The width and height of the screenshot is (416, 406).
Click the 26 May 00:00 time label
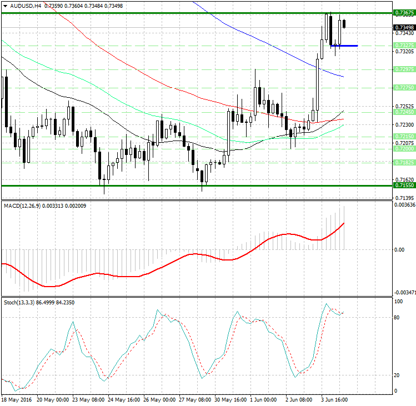click(159, 400)
